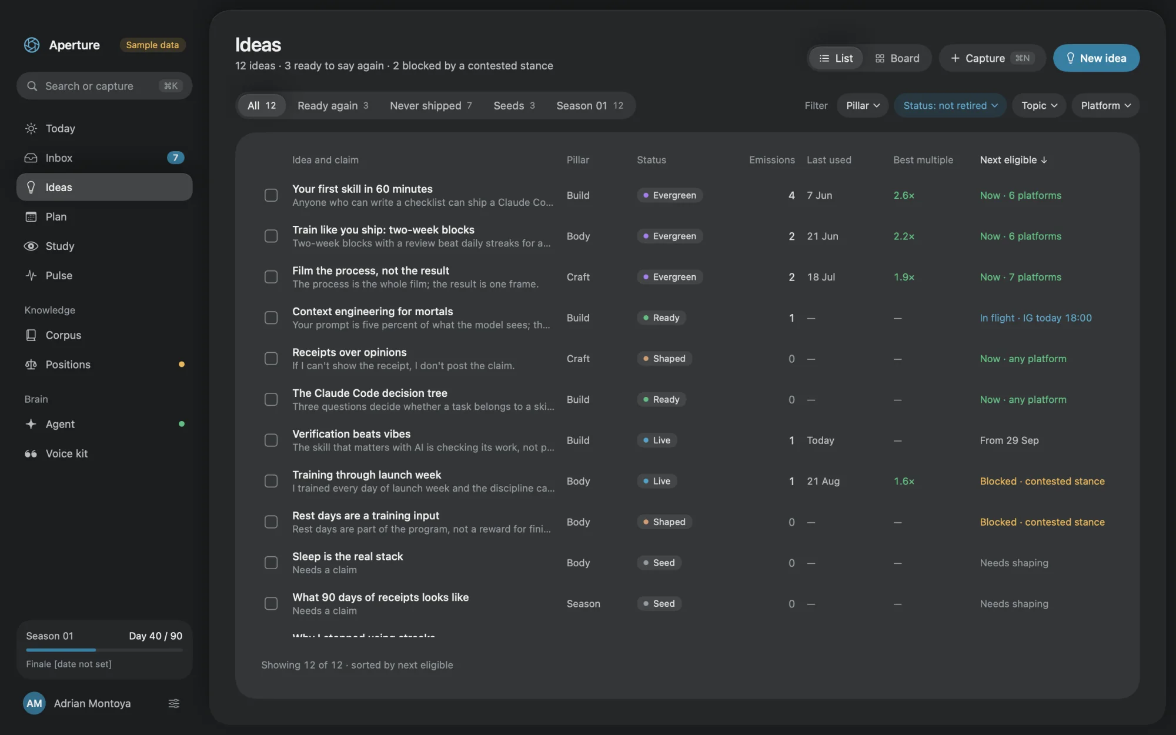Screen dimensions: 1176x735
Task: Open Inbox via its tray icon
Action: (x=31, y=158)
